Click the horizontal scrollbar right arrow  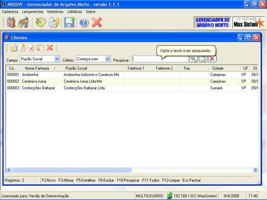coord(256,170)
